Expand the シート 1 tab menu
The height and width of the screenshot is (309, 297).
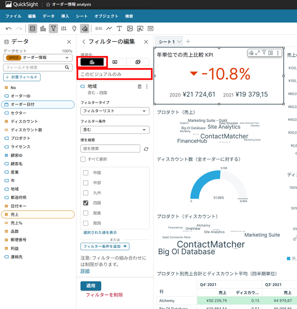pyautogui.click(x=179, y=42)
